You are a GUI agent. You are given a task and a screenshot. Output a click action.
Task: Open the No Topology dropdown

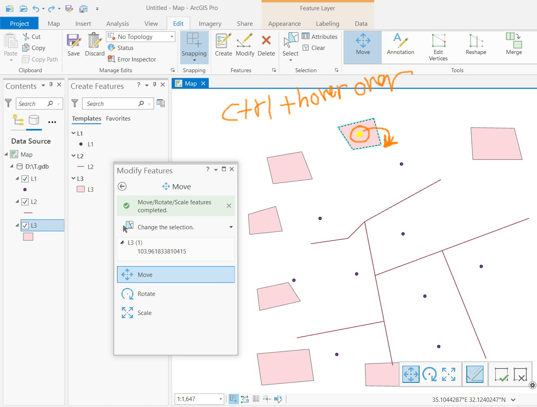tap(172, 36)
